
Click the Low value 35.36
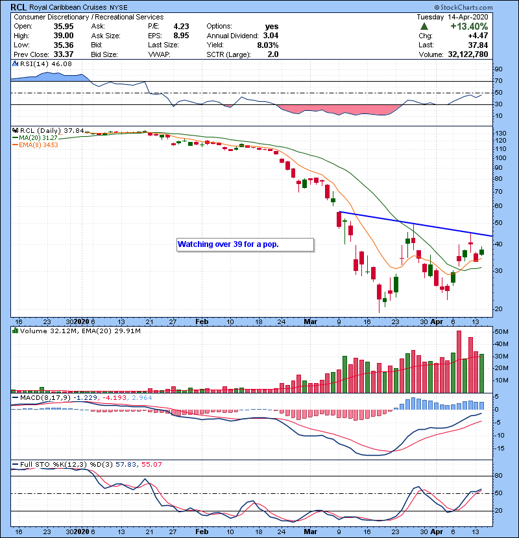(x=64, y=45)
